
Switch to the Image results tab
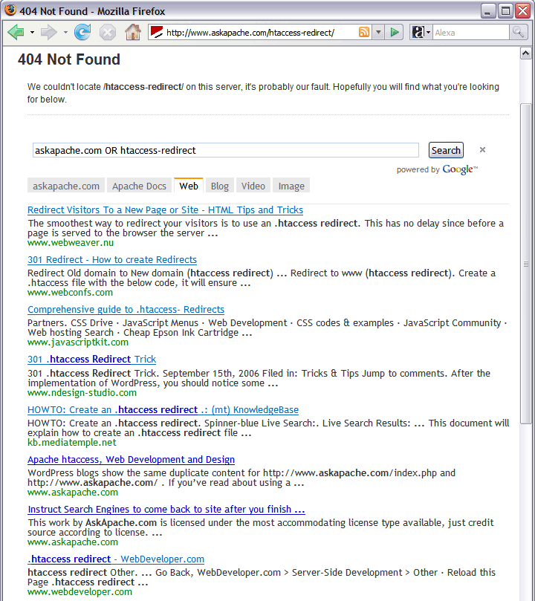coord(291,186)
